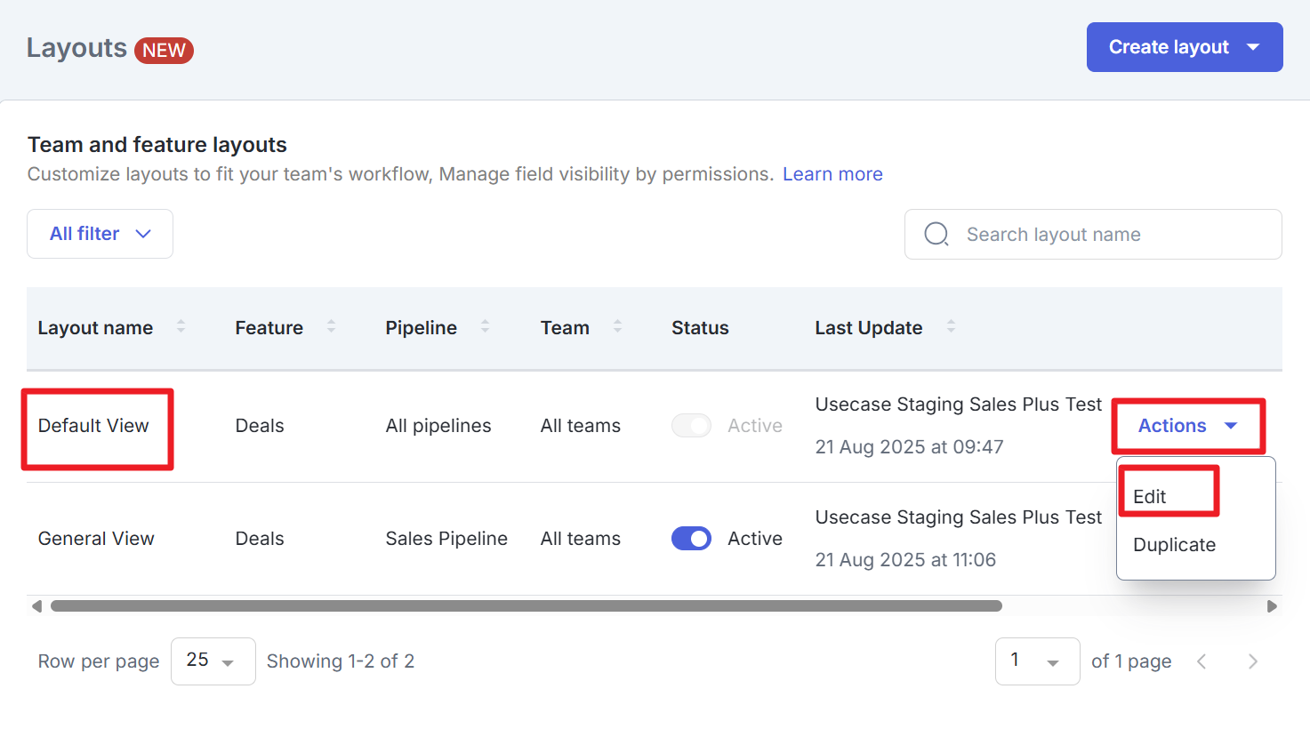Click the right scroll arrow below the table
This screenshot has height=753, width=1310.
(1272, 605)
